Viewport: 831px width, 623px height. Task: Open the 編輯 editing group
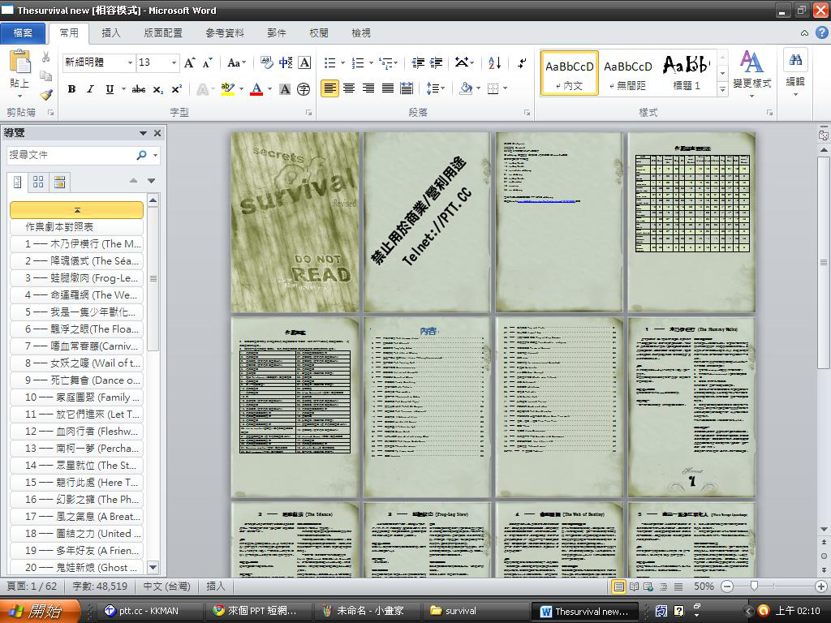[x=795, y=73]
